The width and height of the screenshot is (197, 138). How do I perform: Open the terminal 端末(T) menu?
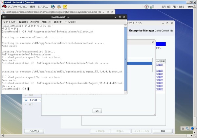[58, 22]
